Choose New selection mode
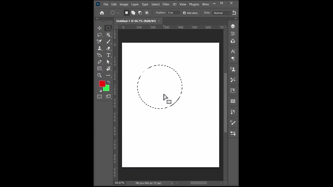 (126, 13)
